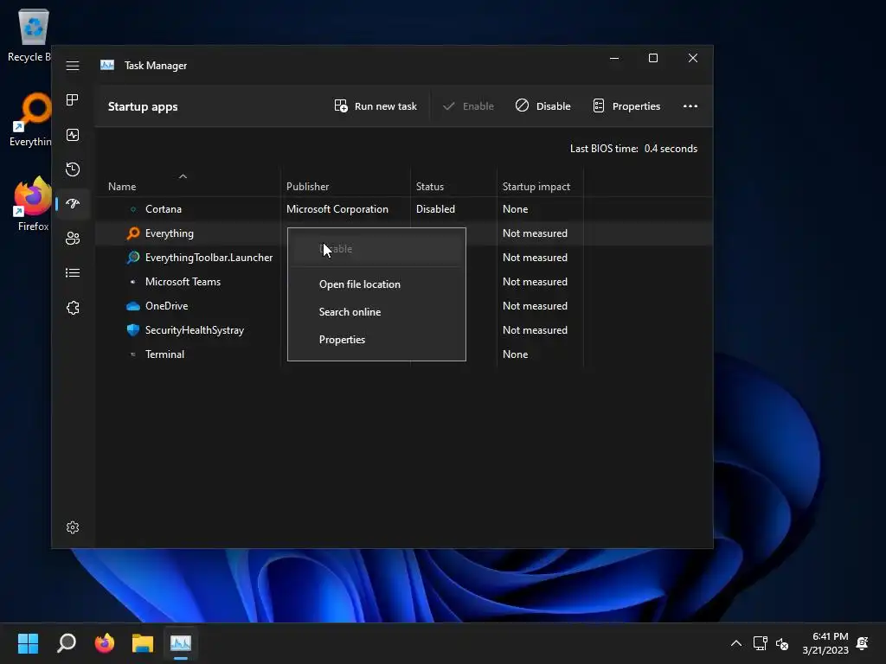Open File Explorer from the taskbar
886x664 pixels.
click(x=143, y=643)
